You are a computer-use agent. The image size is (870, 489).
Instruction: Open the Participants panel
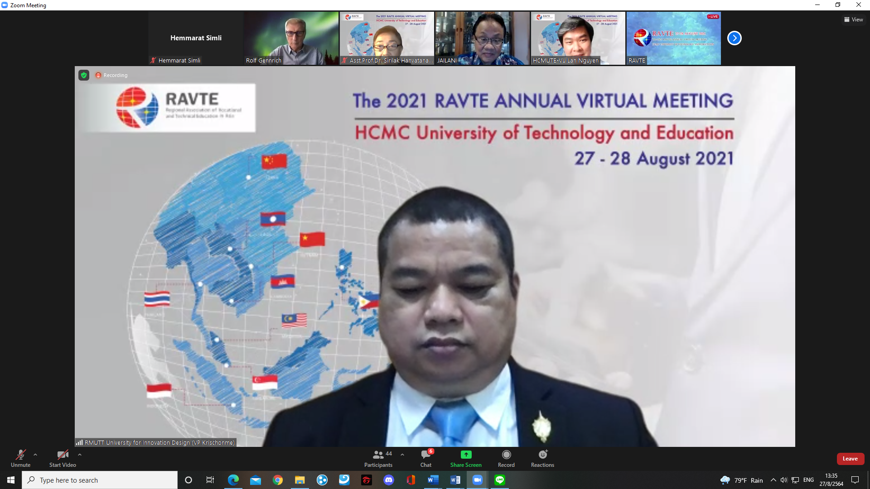coord(378,458)
